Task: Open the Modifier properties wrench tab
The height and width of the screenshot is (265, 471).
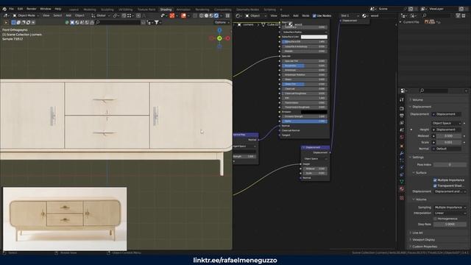Action: (x=402, y=154)
